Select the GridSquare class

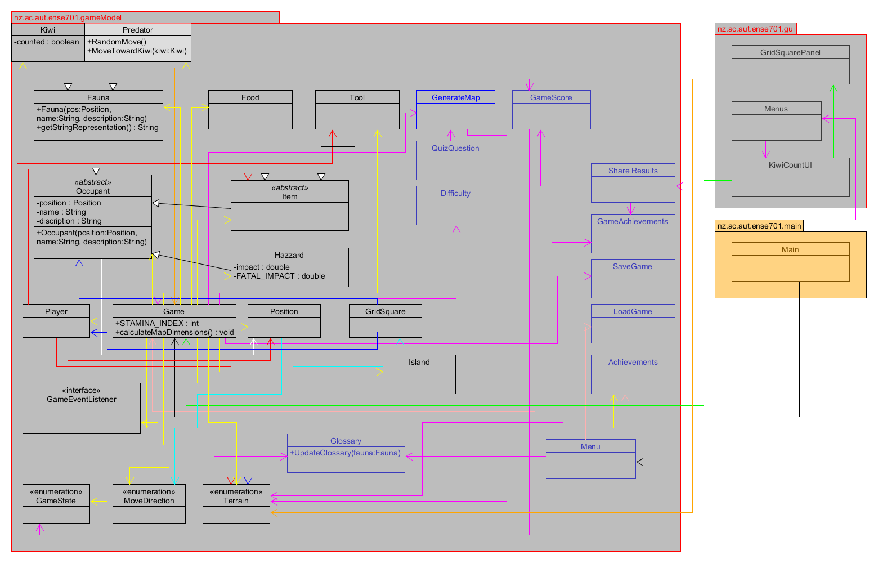[386, 321]
